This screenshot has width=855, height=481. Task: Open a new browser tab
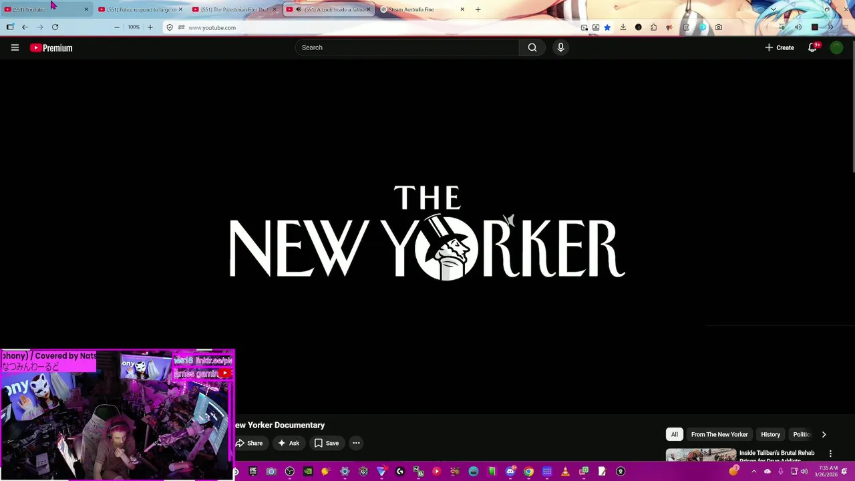click(x=478, y=9)
